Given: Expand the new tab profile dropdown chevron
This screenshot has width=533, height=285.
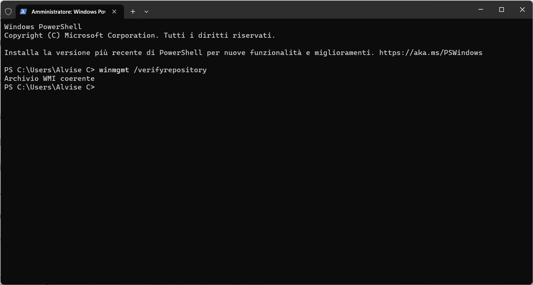Looking at the screenshot, I should coord(146,12).
